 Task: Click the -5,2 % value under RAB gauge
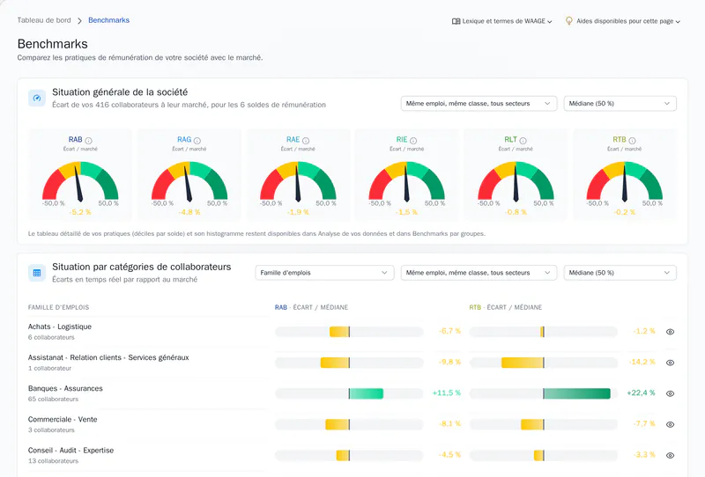(80, 212)
